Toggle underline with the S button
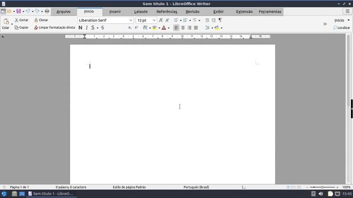This screenshot has width=353, height=198. pos(93,28)
